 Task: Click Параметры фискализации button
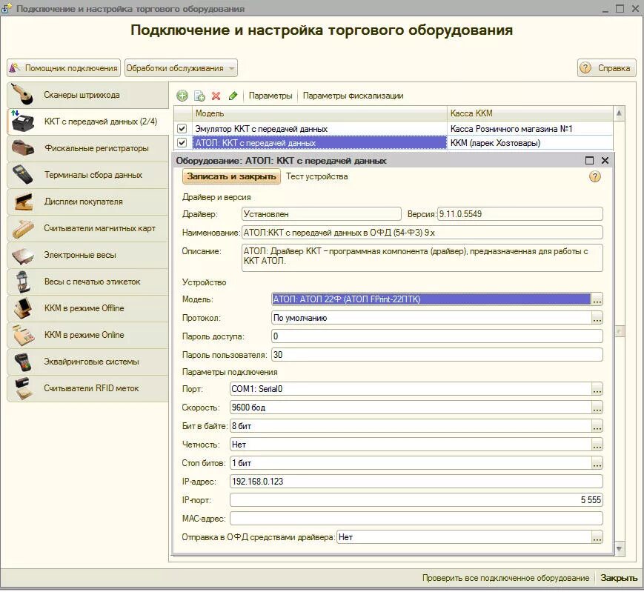click(x=353, y=96)
